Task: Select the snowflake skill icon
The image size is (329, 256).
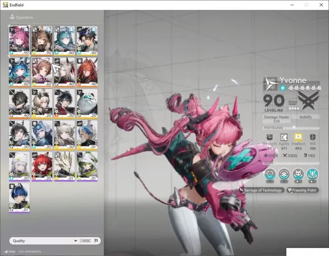Action: 284,174
